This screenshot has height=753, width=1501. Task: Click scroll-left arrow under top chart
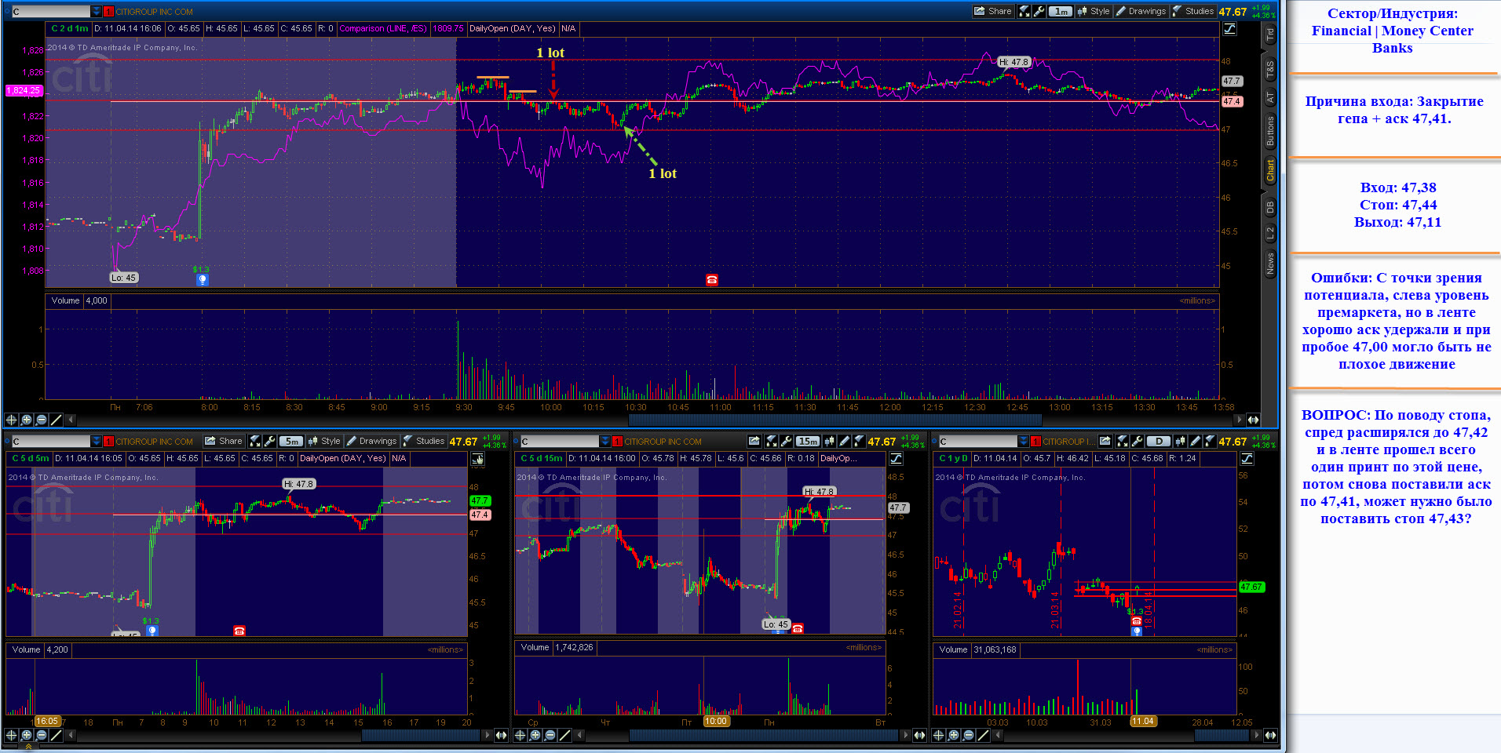(71, 420)
